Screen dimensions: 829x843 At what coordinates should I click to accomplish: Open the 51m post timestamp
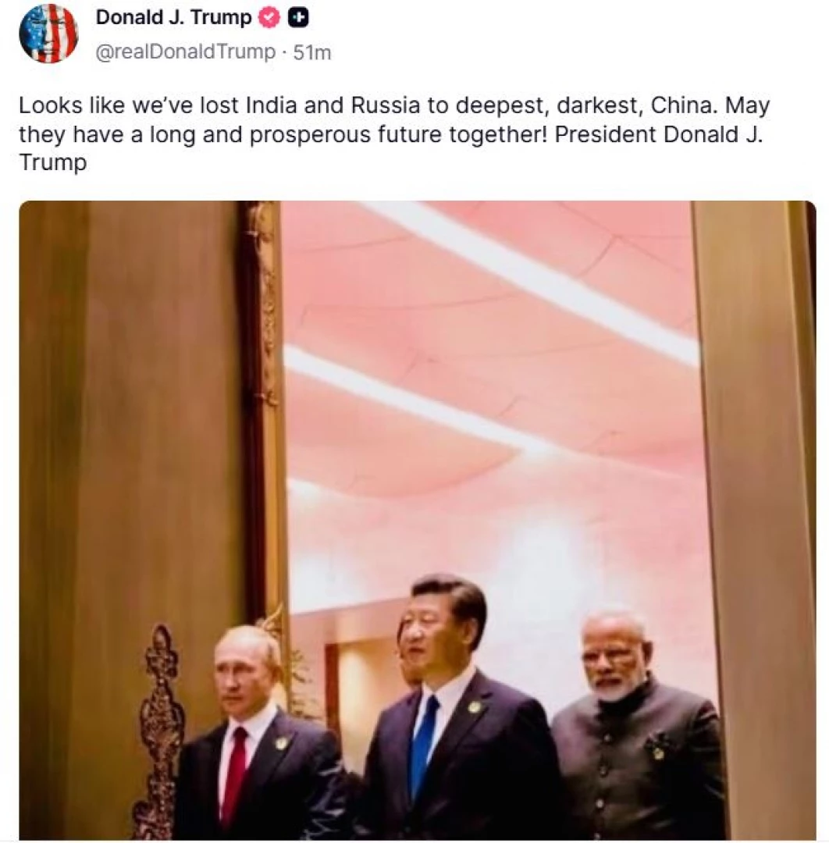click(x=312, y=53)
